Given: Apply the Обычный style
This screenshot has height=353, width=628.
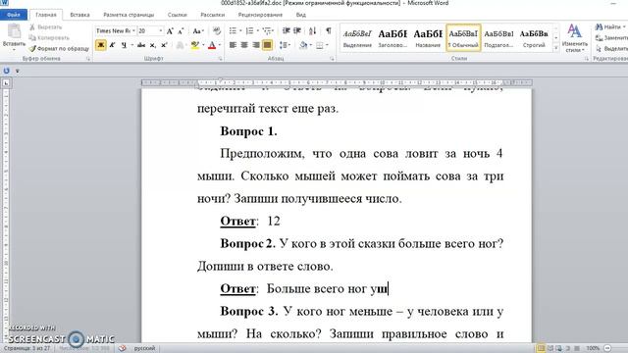Looking at the screenshot, I should pos(463,38).
